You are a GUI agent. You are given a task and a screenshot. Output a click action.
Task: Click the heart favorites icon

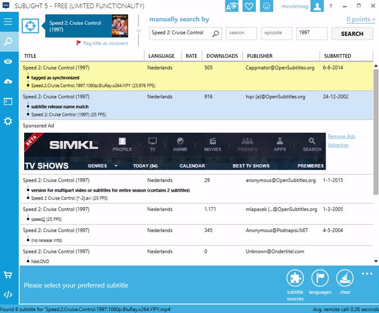pos(249,6)
